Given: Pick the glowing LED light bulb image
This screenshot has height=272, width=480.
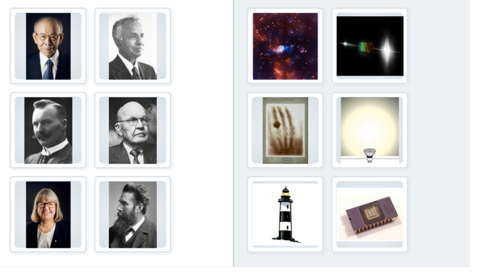Looking at the screenshot, I should tap(370, 130).
